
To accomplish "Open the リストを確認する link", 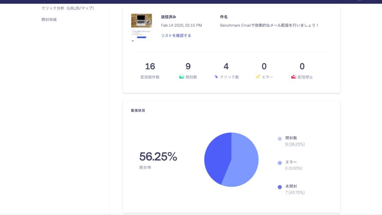I will (176, 35).
